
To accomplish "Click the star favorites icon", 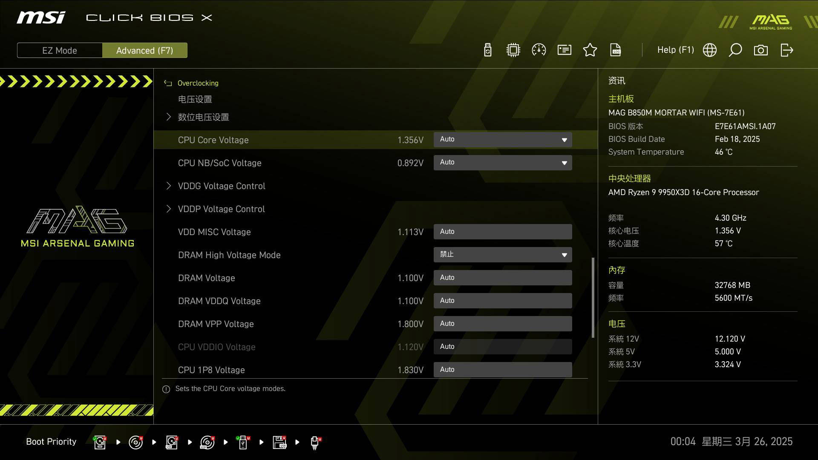I will click(590, 50).
